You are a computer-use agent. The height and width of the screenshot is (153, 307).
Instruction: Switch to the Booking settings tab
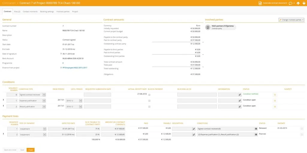(47, 12)
